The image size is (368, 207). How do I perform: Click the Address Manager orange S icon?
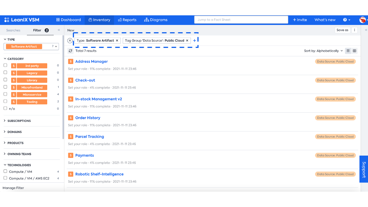(71, 61)
